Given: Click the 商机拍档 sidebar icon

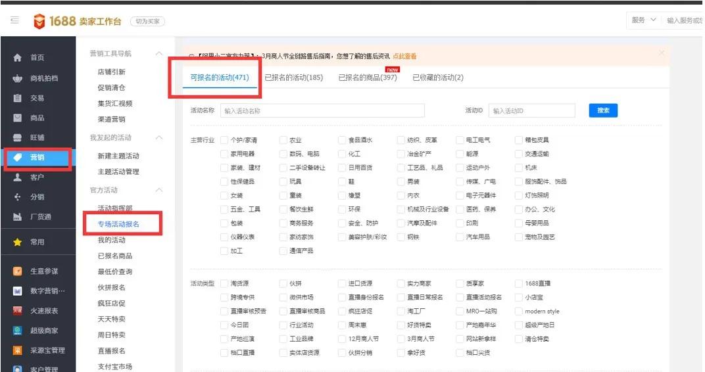Looking at the screenshot, I should 18,78.
